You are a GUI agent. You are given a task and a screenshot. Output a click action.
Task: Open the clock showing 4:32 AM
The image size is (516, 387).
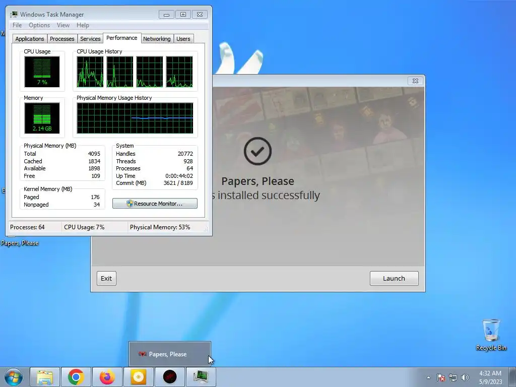[x=490, y=377]
